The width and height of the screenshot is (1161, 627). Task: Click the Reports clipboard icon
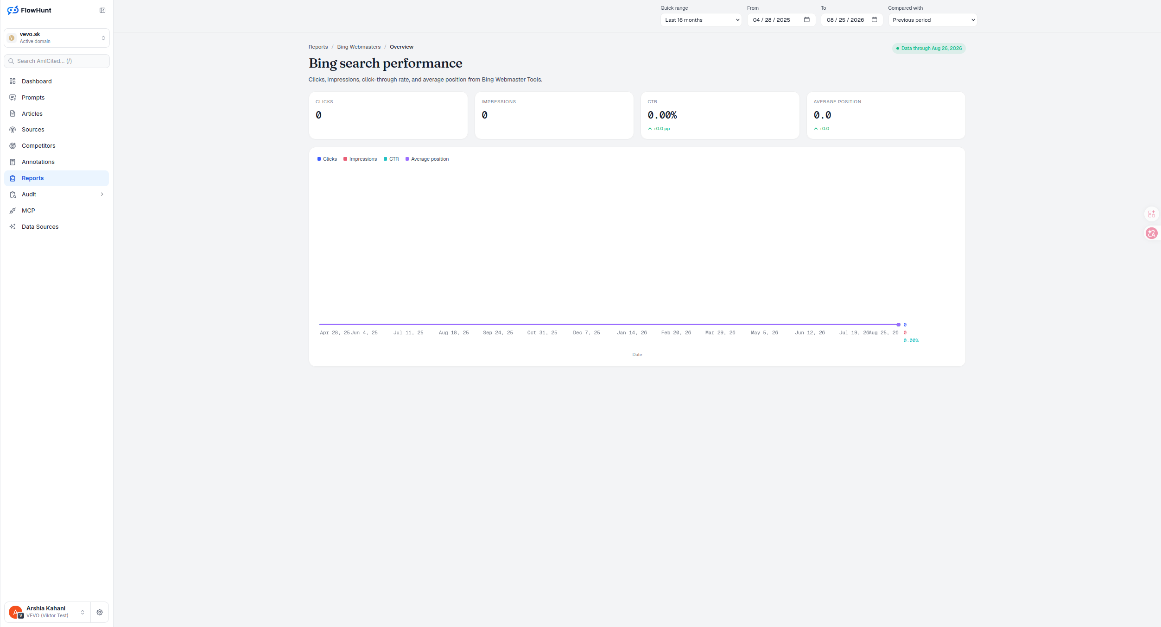click(13, 178)
